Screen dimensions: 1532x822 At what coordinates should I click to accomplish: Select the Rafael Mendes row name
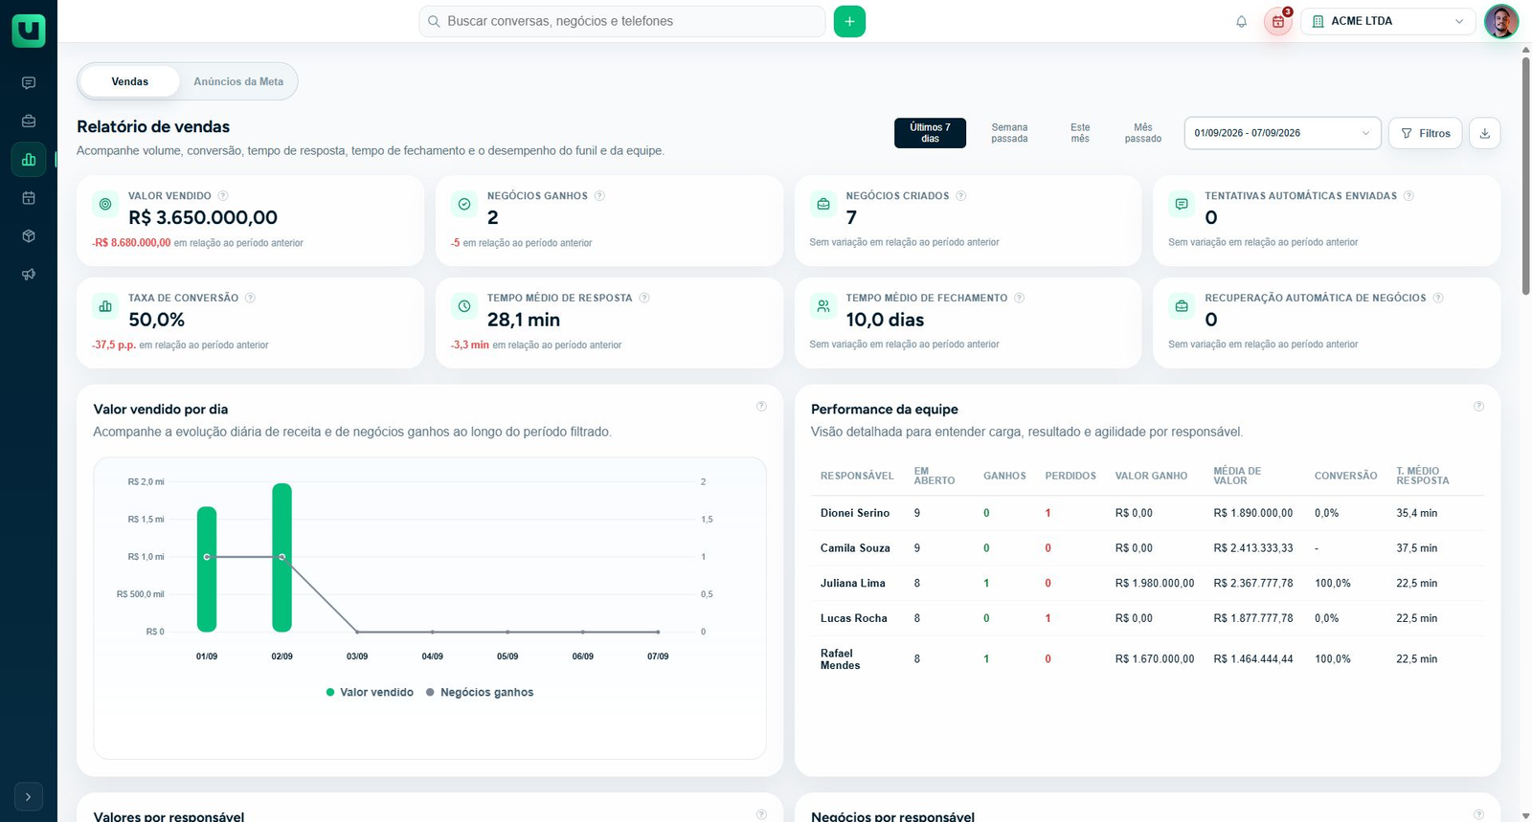pos(840,659)
